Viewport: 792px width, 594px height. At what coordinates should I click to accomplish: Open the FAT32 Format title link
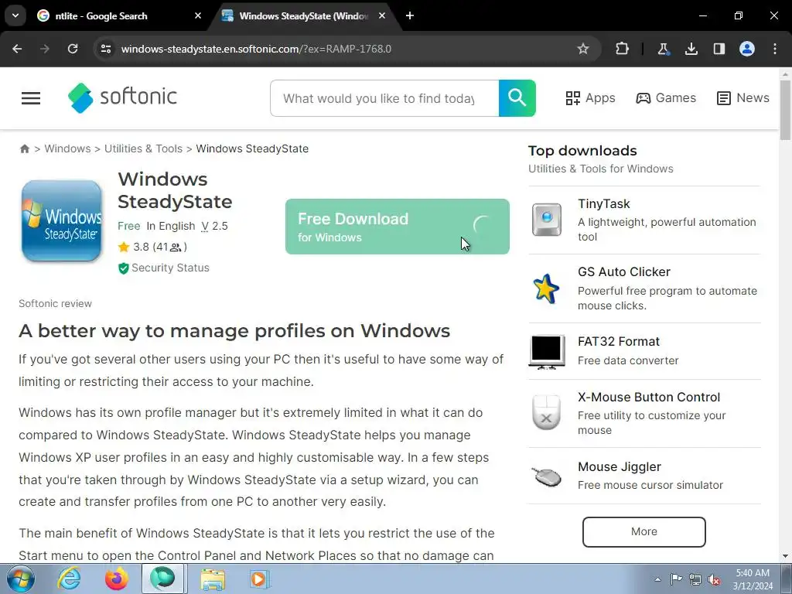(x=619, y=341)
